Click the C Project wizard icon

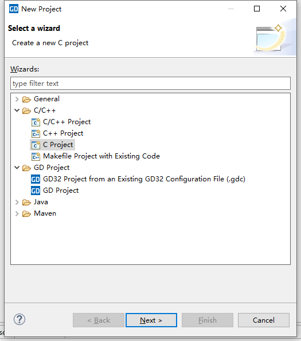point(36,145)
